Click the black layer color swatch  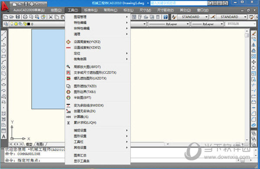pos(29,24)
